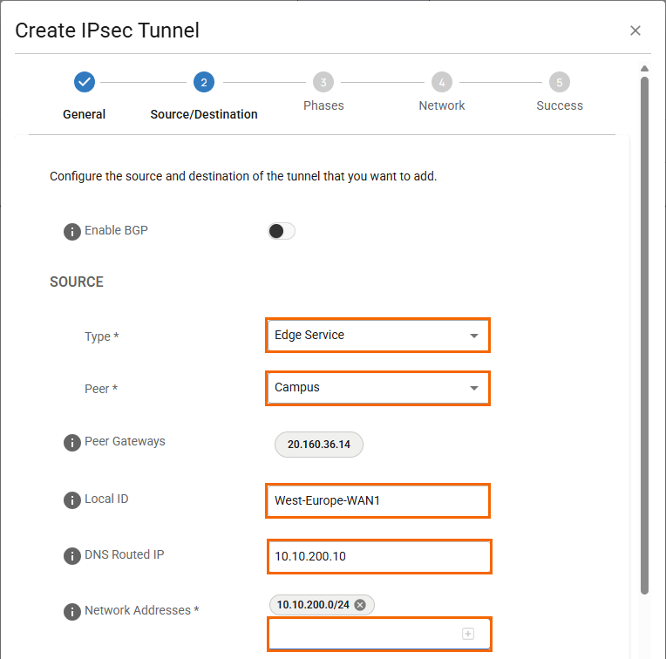Click the plus icon in network address field
666x659 pixels.
(x=468, y=634)
